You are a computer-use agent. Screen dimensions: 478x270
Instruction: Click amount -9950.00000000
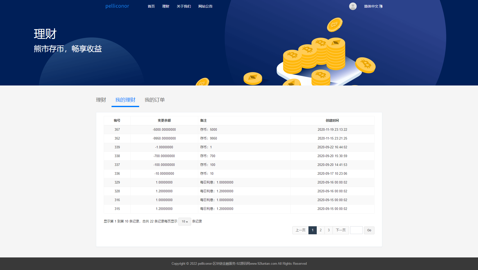click(164, 139)
